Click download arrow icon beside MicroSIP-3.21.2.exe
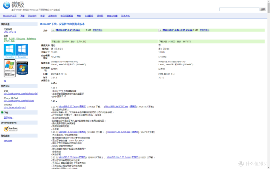The image size is (270, 169). (x=53, y=30)
